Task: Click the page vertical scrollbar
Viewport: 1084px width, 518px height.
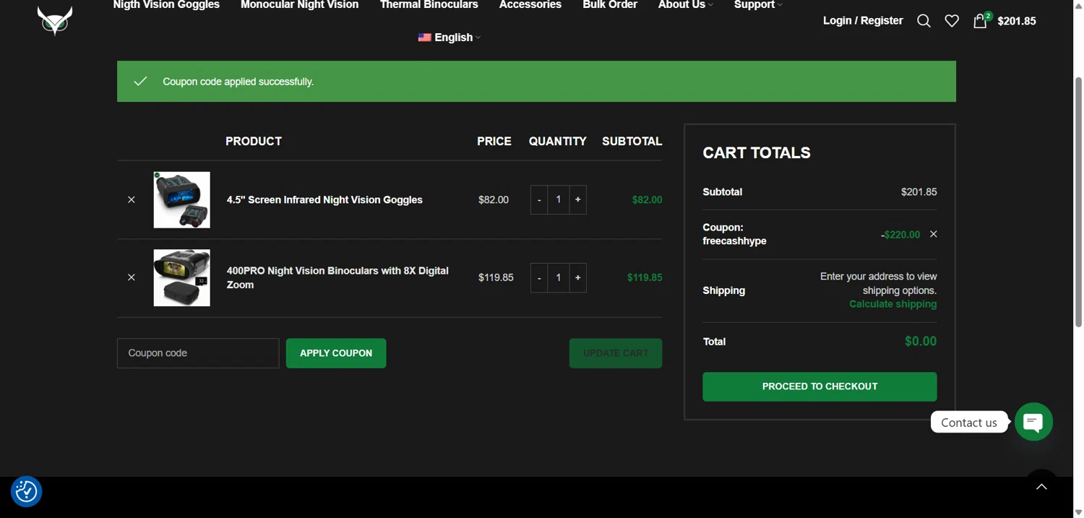Action: (x=1078, y=202)
